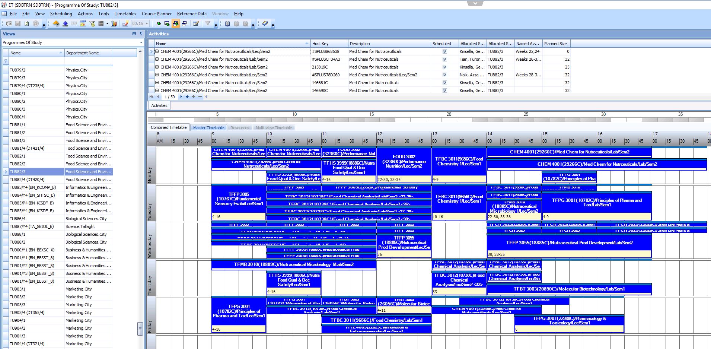Click the grey filter funnel icon
Viewport: 711px width, 349px height.
[x=208, y=23]
